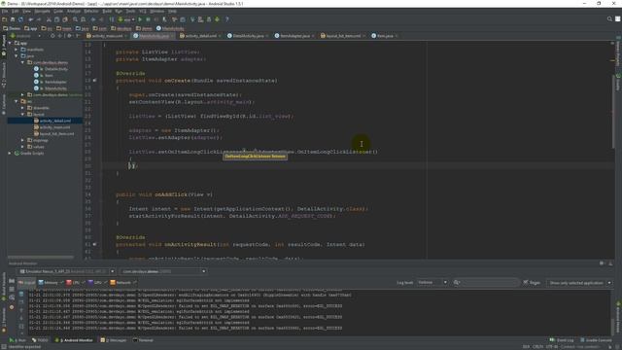The height and width of the screenshot is (350, 622).
Task: Click the green Run app button
Action: (x=140, y=19)
